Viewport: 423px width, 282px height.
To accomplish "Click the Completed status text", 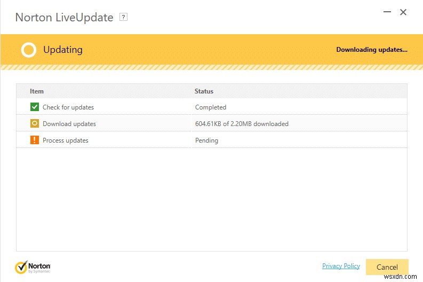I will 211,107.
